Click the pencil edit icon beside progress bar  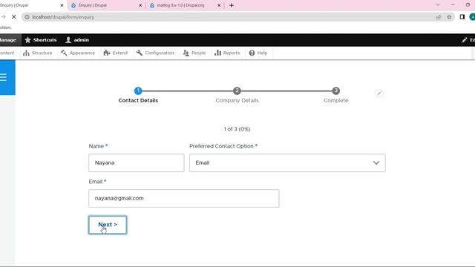pos(379,93)
